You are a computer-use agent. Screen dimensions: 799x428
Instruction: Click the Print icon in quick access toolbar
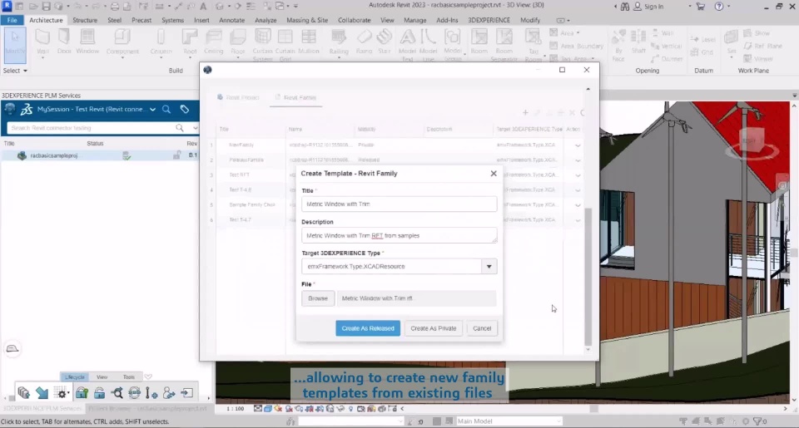pyautogui.click(x=115, y=6)
